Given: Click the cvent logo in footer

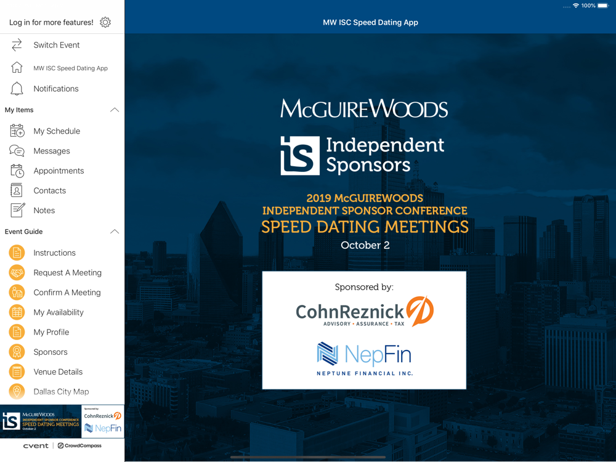Looking at the screenshot, I should (36, 445).
